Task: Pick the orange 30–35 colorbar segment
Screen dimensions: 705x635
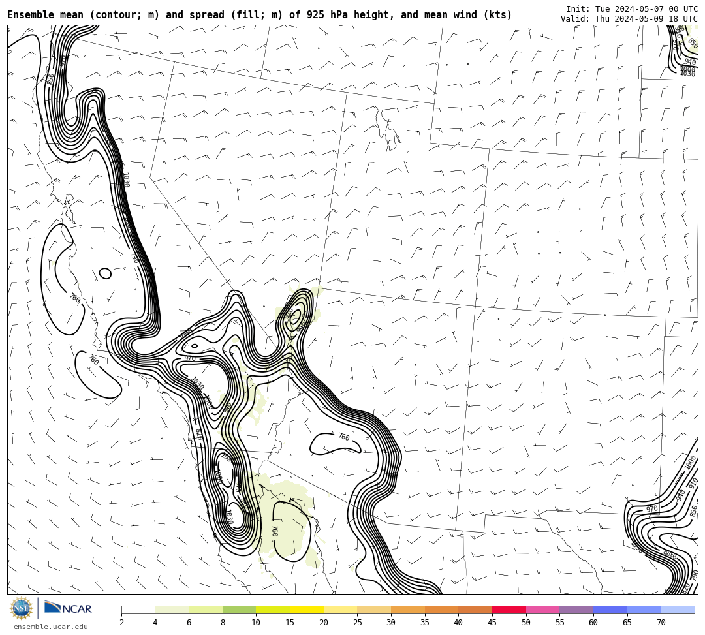Action: pyautogui.click(x=408, y=610)
